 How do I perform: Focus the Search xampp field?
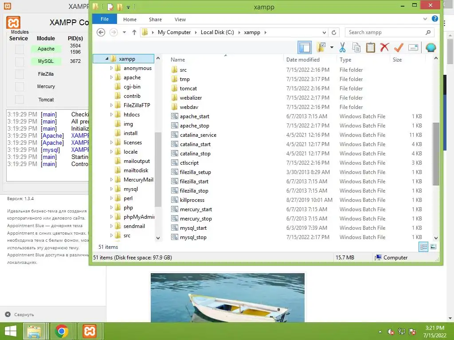[389, 32]
